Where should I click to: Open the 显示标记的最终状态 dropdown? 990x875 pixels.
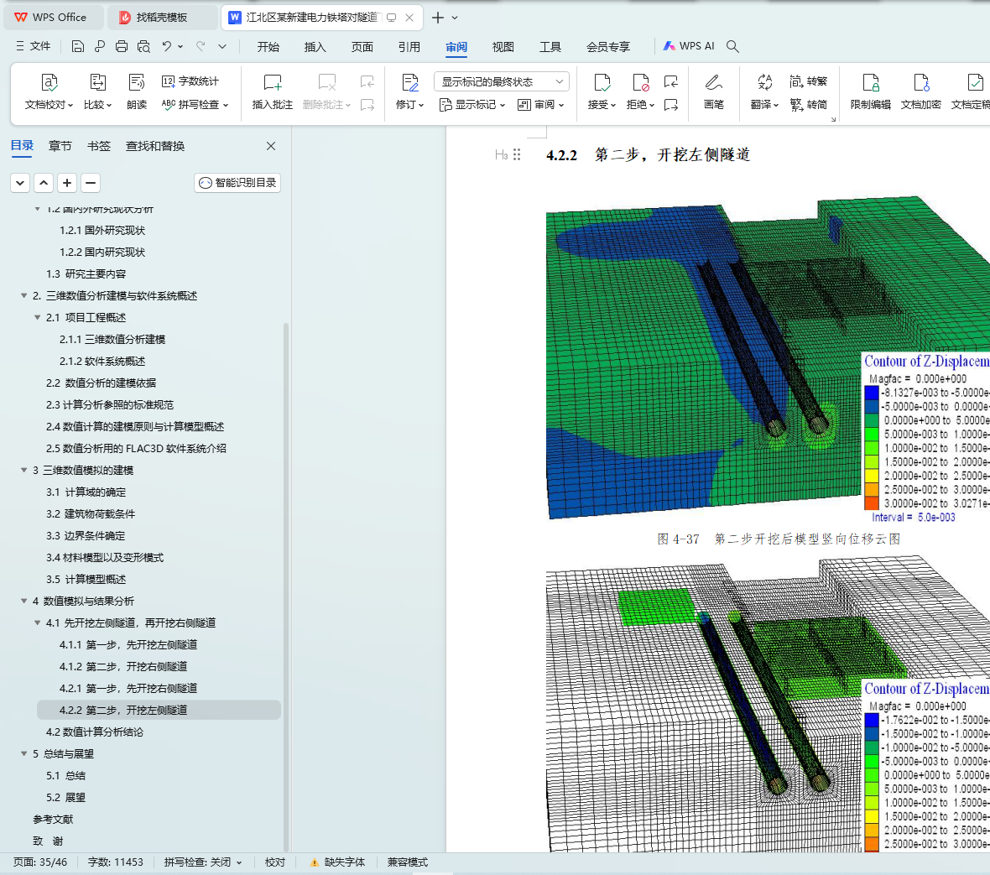pyautogui.click(x=502, y=81)
